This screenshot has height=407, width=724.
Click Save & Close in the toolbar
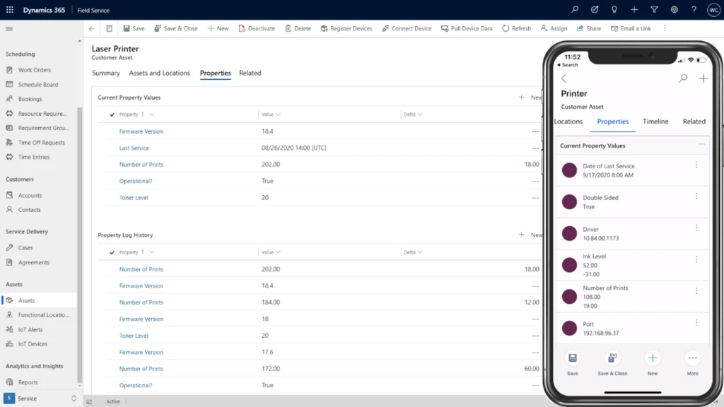pyautogui.click(x=175, y=28)
